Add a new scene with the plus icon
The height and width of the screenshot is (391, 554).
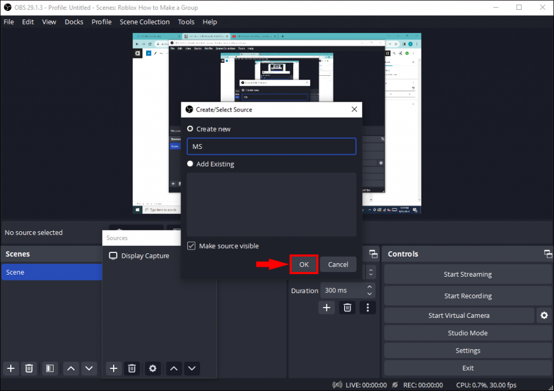[10, 368]
